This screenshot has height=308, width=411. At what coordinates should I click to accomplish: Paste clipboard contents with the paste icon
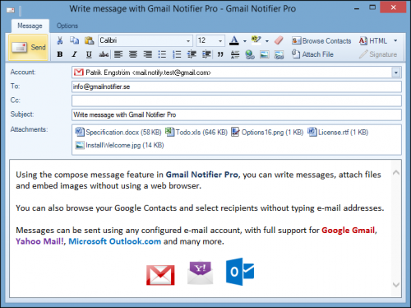click(89, 40)
